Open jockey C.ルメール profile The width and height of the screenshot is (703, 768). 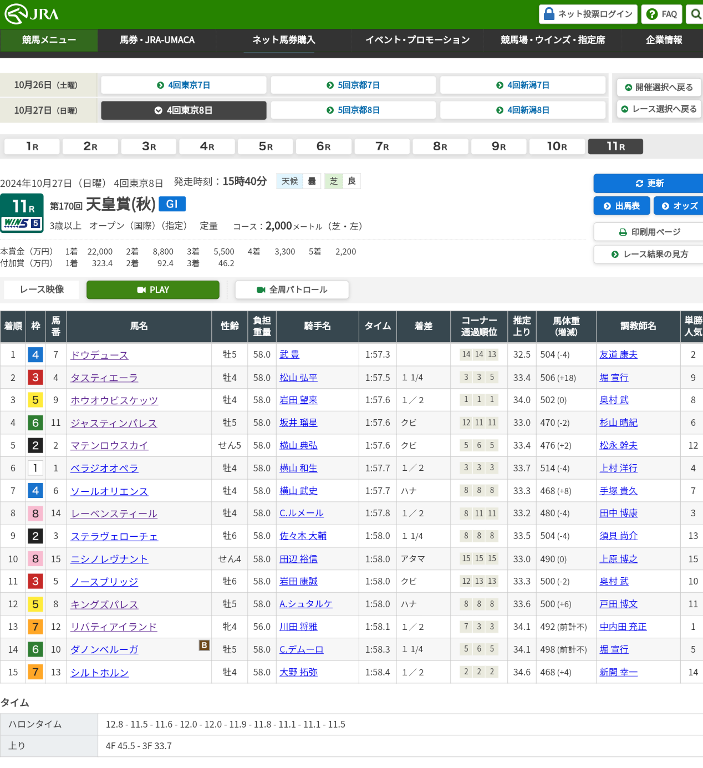(x=302, y=513)
